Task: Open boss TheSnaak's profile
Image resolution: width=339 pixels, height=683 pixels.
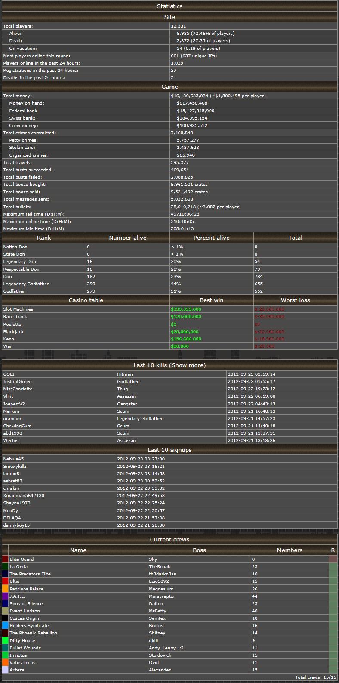Action: 159,567
